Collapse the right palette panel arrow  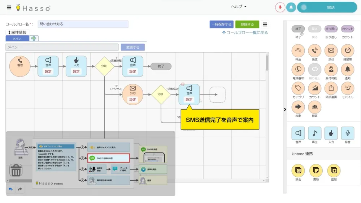click(x=285, y=109)
